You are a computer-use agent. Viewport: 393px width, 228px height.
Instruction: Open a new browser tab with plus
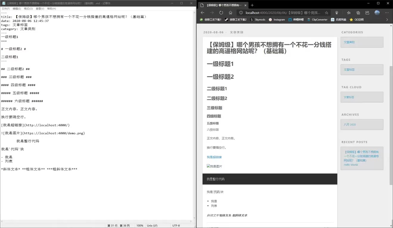[x=252, y=5]
